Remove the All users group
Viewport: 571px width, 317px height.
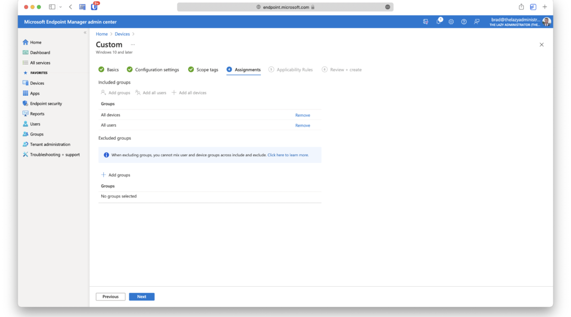[x=303, y=125]
